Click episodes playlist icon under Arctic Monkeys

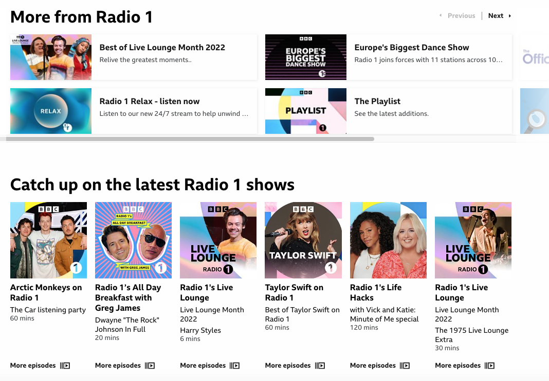pos(65,366)
